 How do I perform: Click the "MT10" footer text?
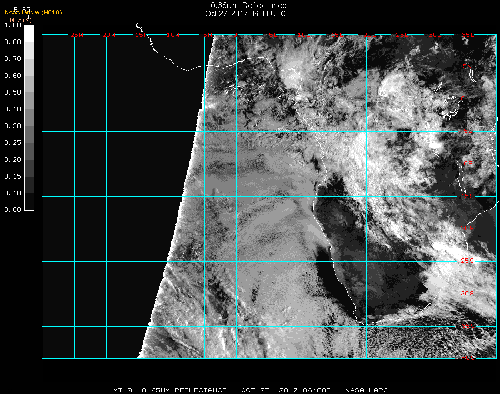[123, 390]
